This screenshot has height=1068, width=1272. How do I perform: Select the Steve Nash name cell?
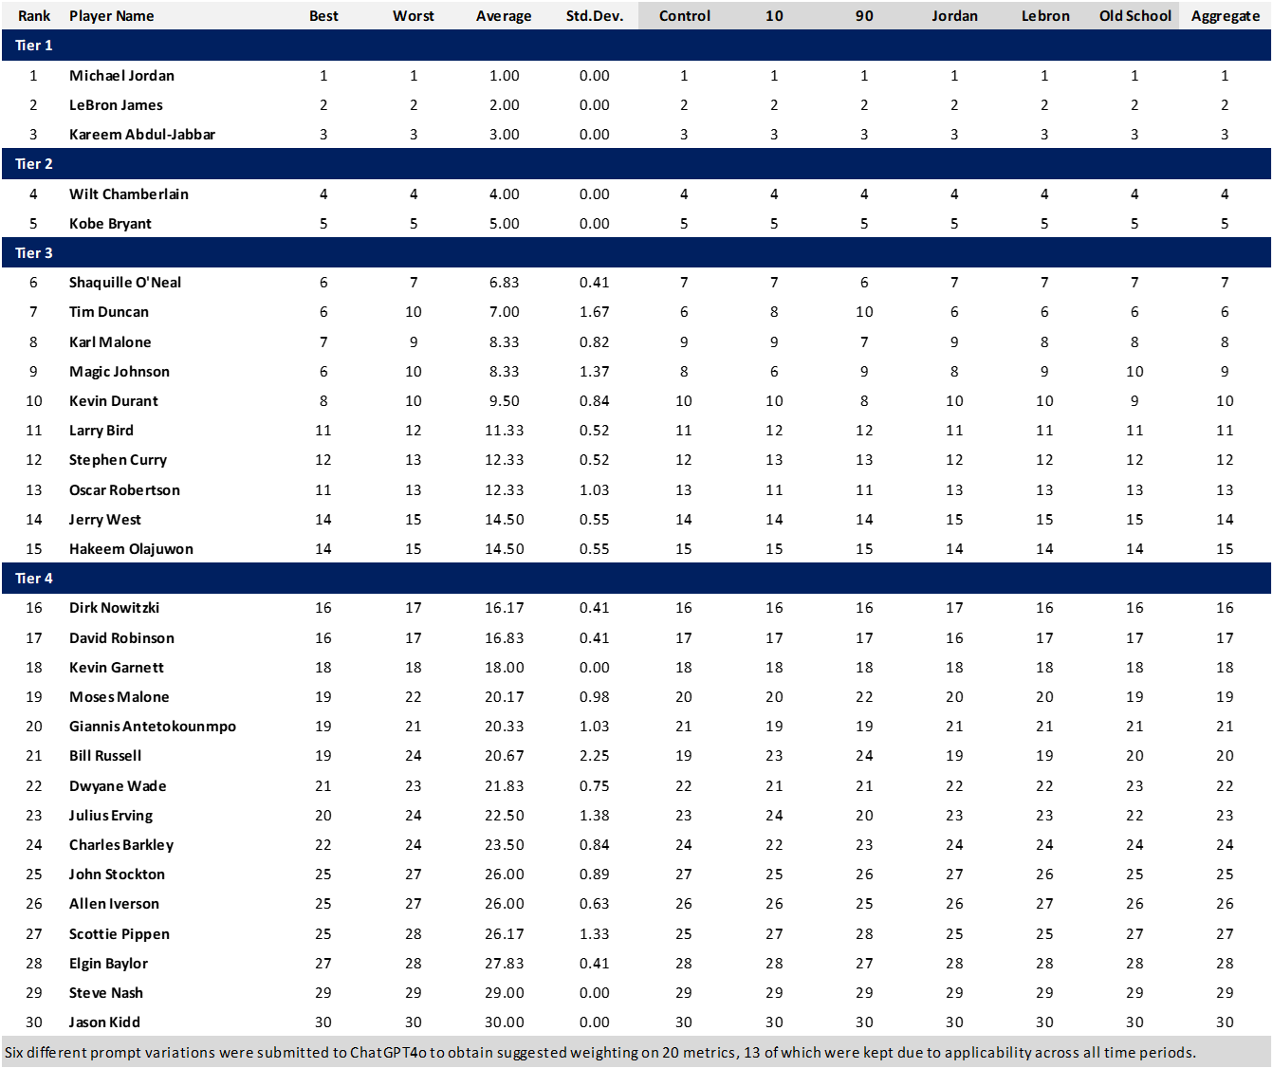pos(106,993)
